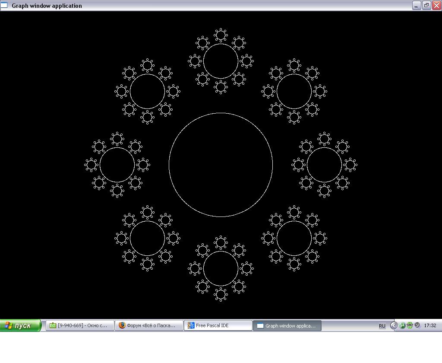The image size is (442, 363).
Task: Switch to Free Pascal IDE window
Action: click(218, 325)
